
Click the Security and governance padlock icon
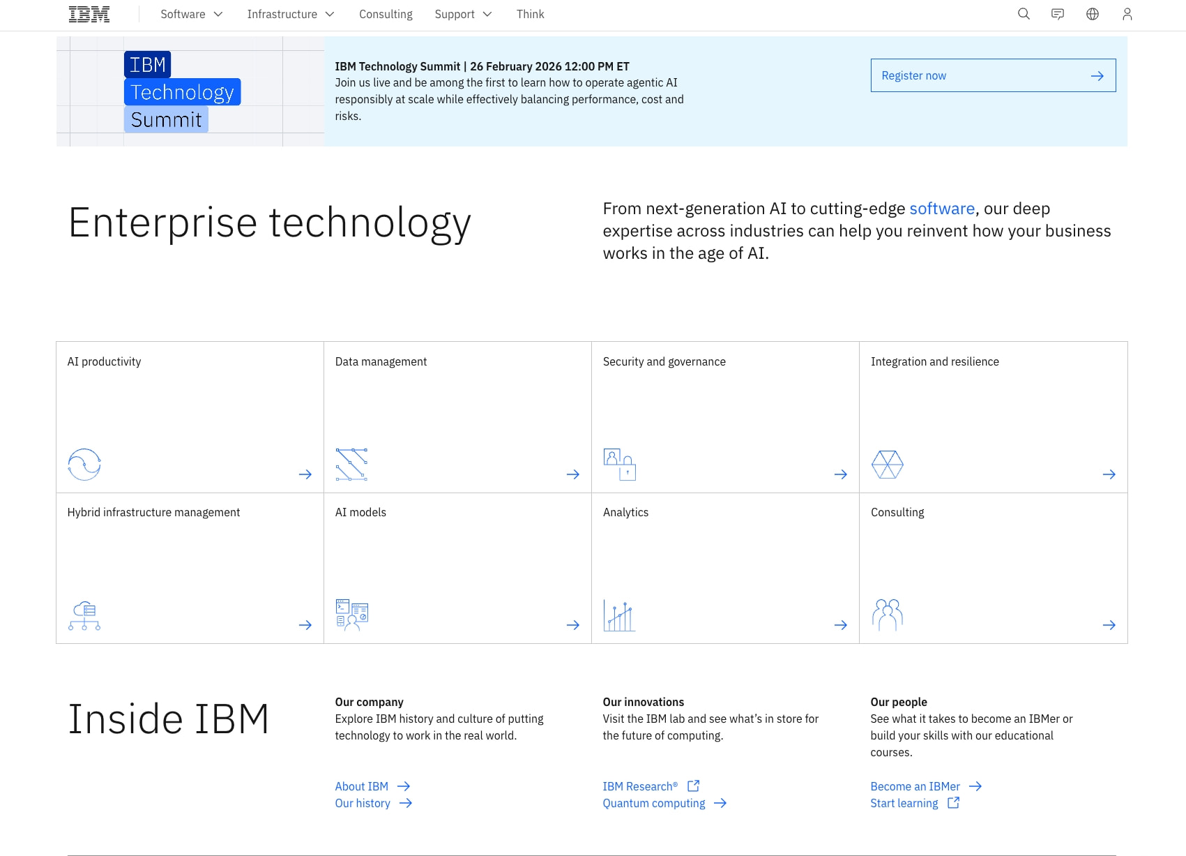pyautogui.click(x=619, y=464)
